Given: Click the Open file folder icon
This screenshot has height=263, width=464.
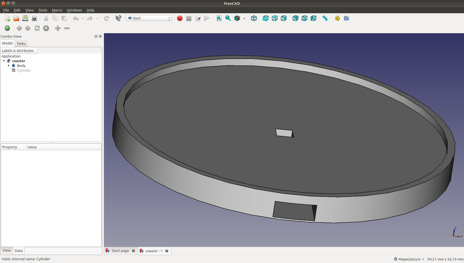Looking at the screenshot, I should [x=16, y=18].
